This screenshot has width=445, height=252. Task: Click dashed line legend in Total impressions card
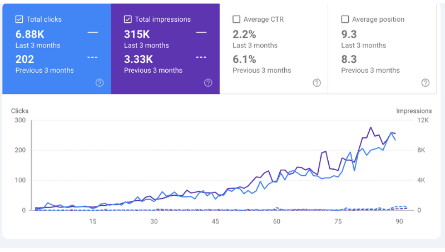click(x=201, y=57)
